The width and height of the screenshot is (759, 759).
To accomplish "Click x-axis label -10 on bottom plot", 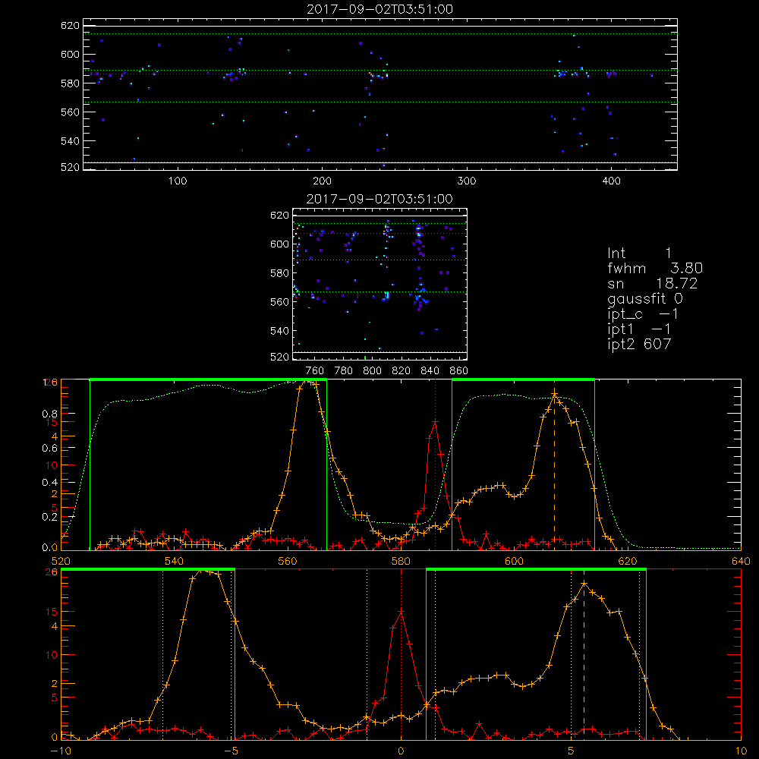I will [x=61, y=751].
